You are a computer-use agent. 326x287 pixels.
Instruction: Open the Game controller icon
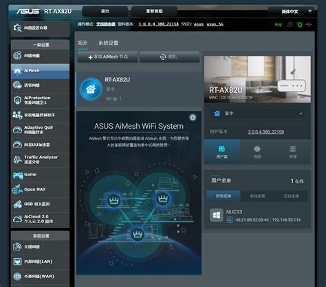click(x=18, y=176)
